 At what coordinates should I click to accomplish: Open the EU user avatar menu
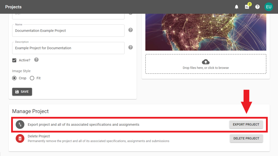[269, 7]
